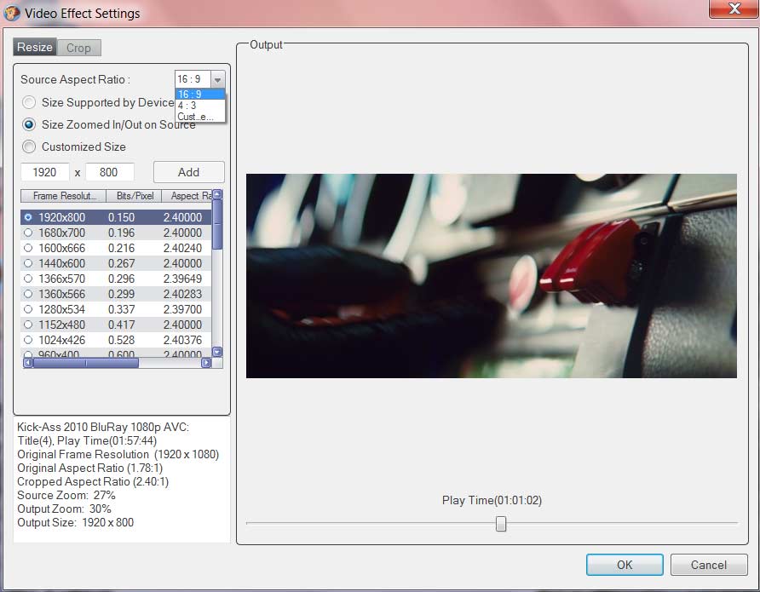Click the Add button
This screenshot has width=760, height=592.
(x=188, y=172)
